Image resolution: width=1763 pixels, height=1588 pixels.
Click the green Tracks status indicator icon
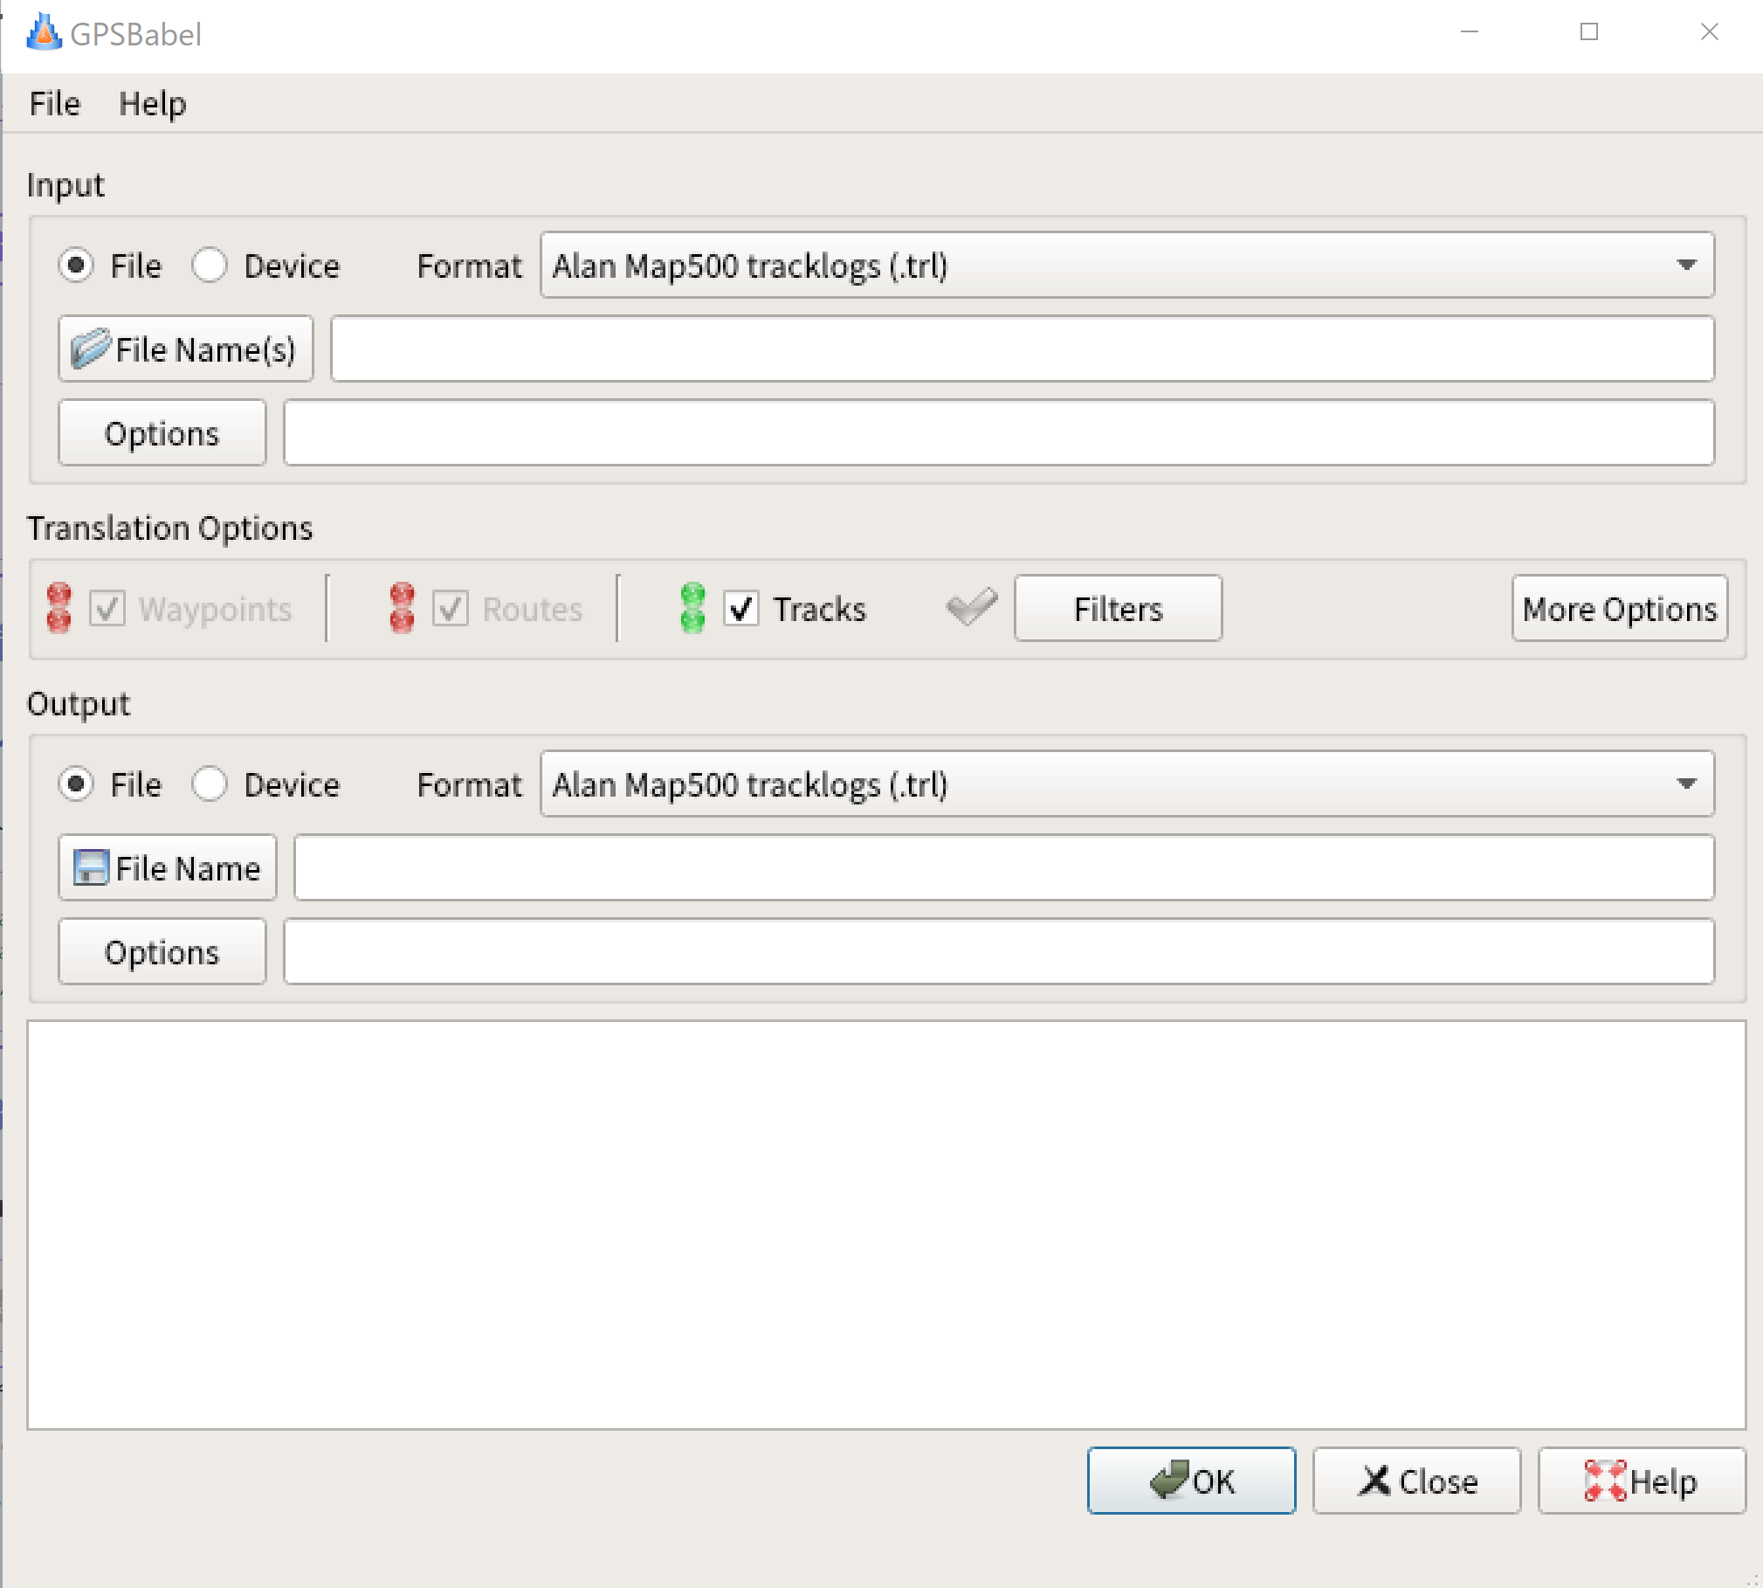[x=692, y=608]
